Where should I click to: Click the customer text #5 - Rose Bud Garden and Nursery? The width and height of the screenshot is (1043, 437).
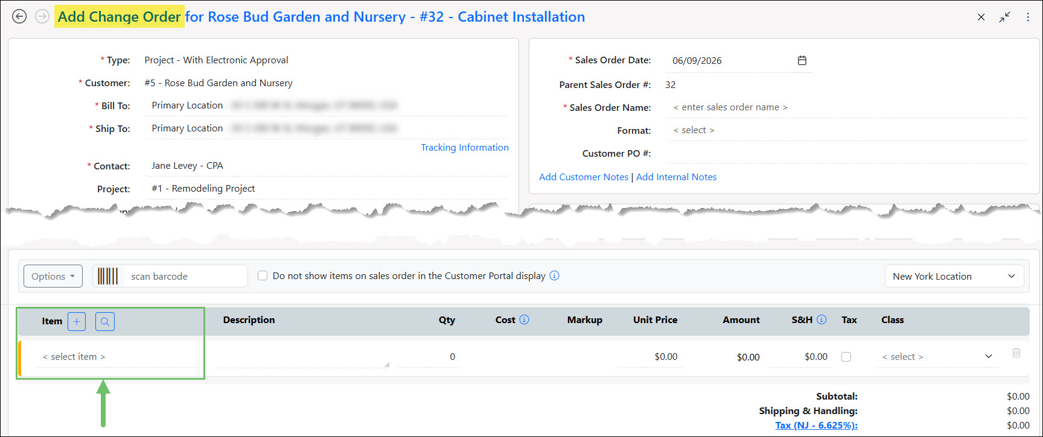(218, 83)
